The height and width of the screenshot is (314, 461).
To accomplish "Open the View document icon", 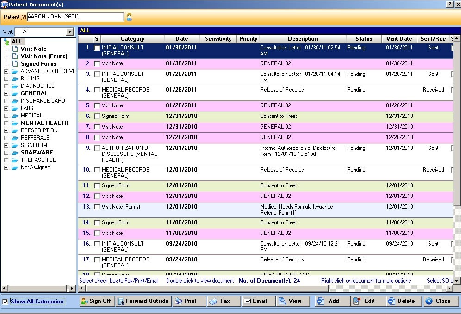I will [282, 301].
